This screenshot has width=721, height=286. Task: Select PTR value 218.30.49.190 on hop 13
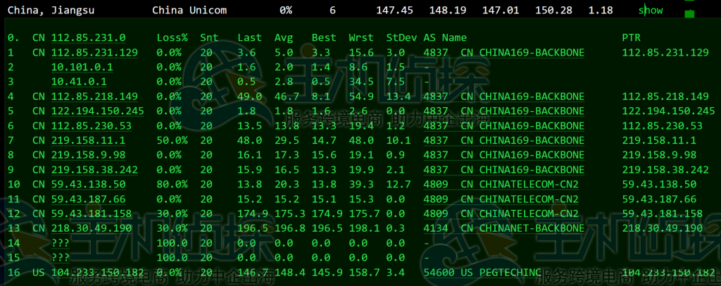(x=662, y=228)
